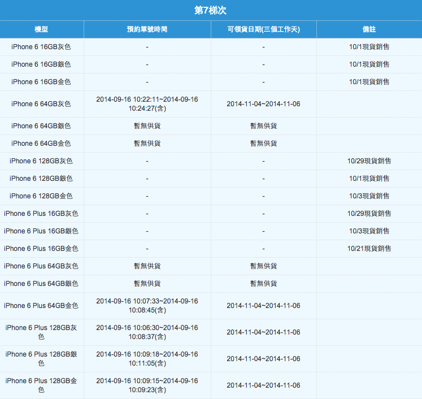Click pickup-date 暫無供貨 for iPhone 6 64GB金色
422x399 pixels.
coord(263,144)
